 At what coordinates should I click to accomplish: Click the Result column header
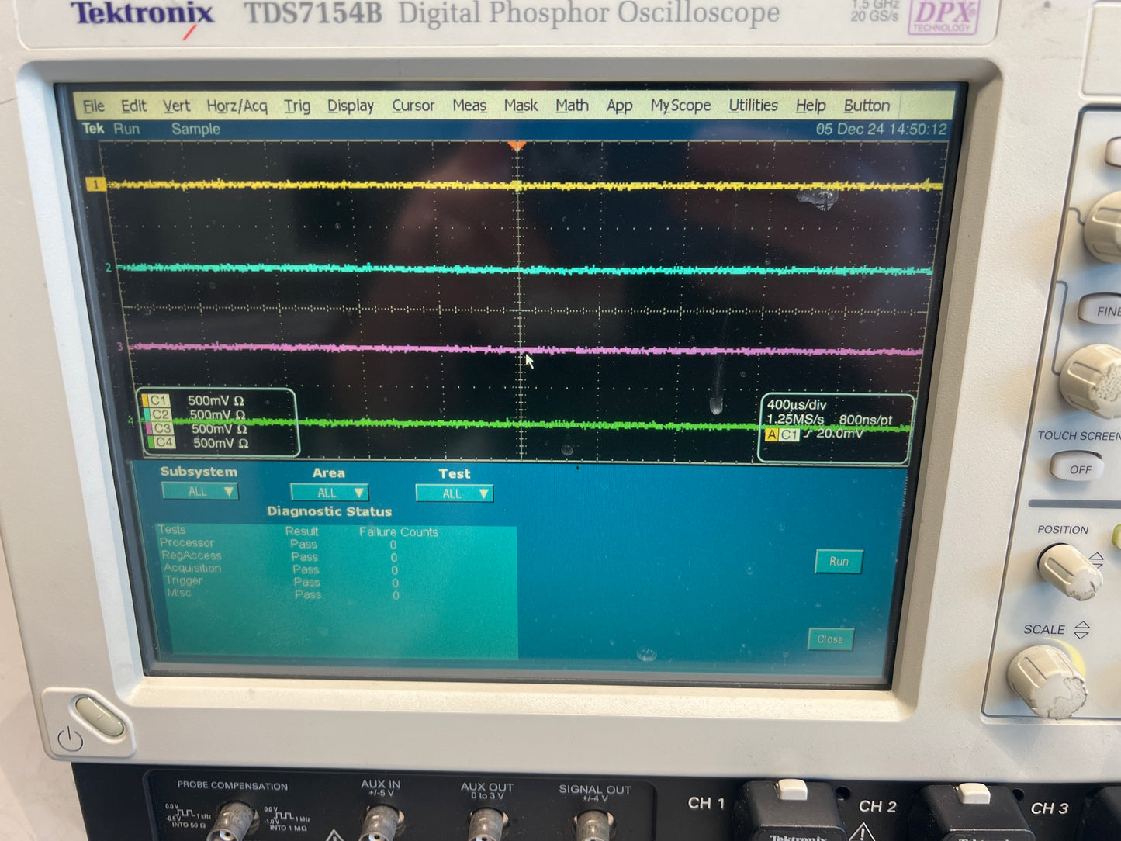click(302, 531)
